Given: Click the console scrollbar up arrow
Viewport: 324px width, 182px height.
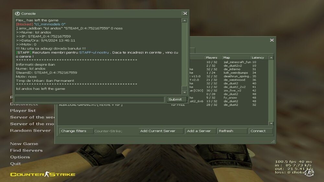Looking at the screenshot, I should click(184, 21).
